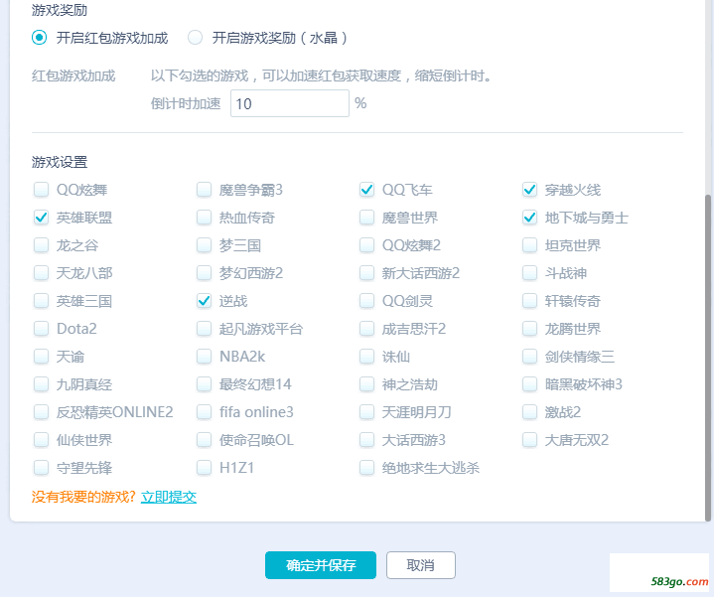Open the 立即提交 link

(169, 497)
